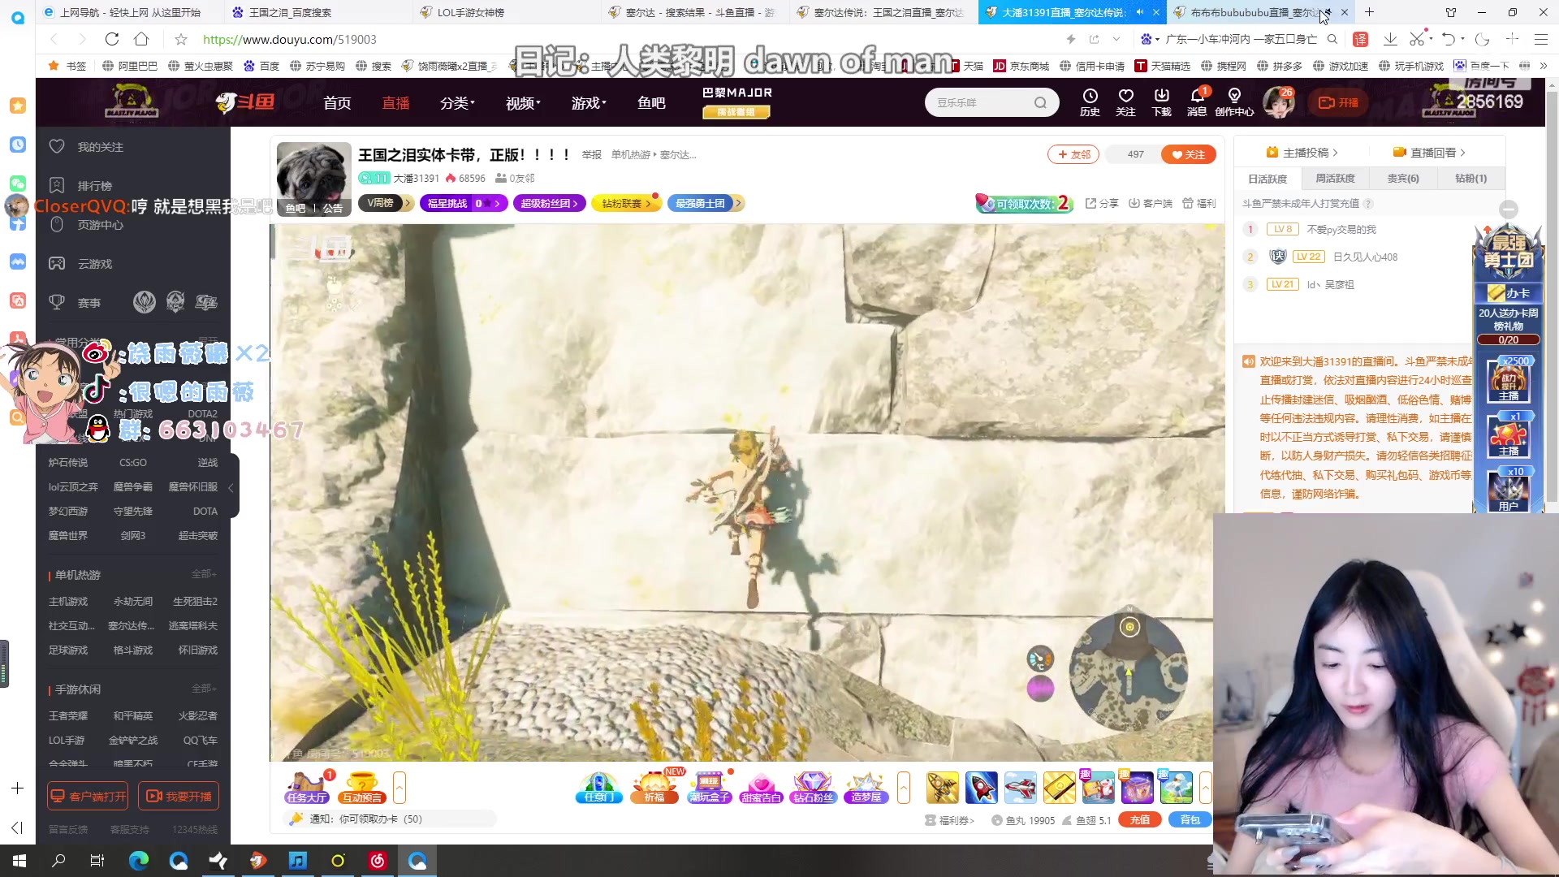Image resolution: width=1559 pixels, height=877 pixels.
Task: Click 友邻 add button
Action: tap(1073, 154)
